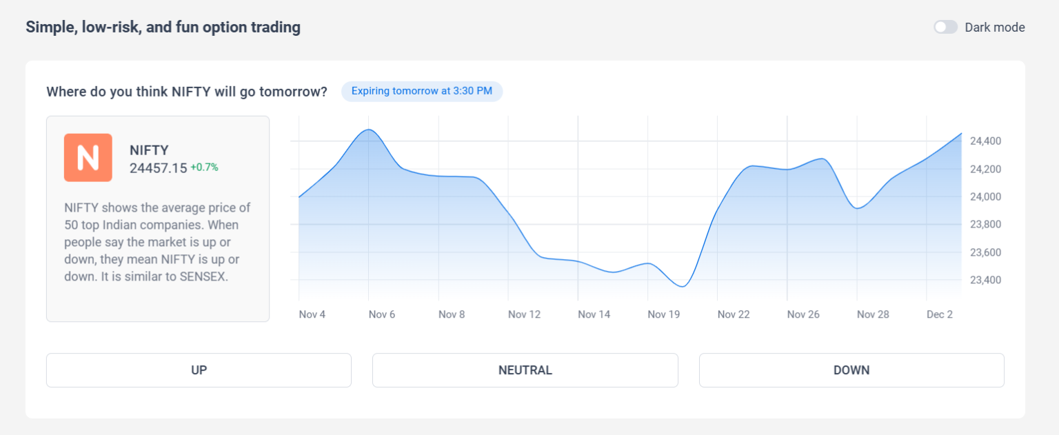Screen dimensions: 1059x435
Task: Click the orange NIFTY "N" logo icon
Action: (88, 157)
